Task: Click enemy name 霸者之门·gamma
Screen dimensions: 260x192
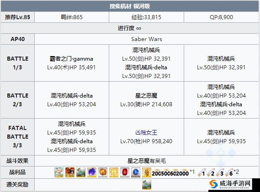Action: coord(71,59)
